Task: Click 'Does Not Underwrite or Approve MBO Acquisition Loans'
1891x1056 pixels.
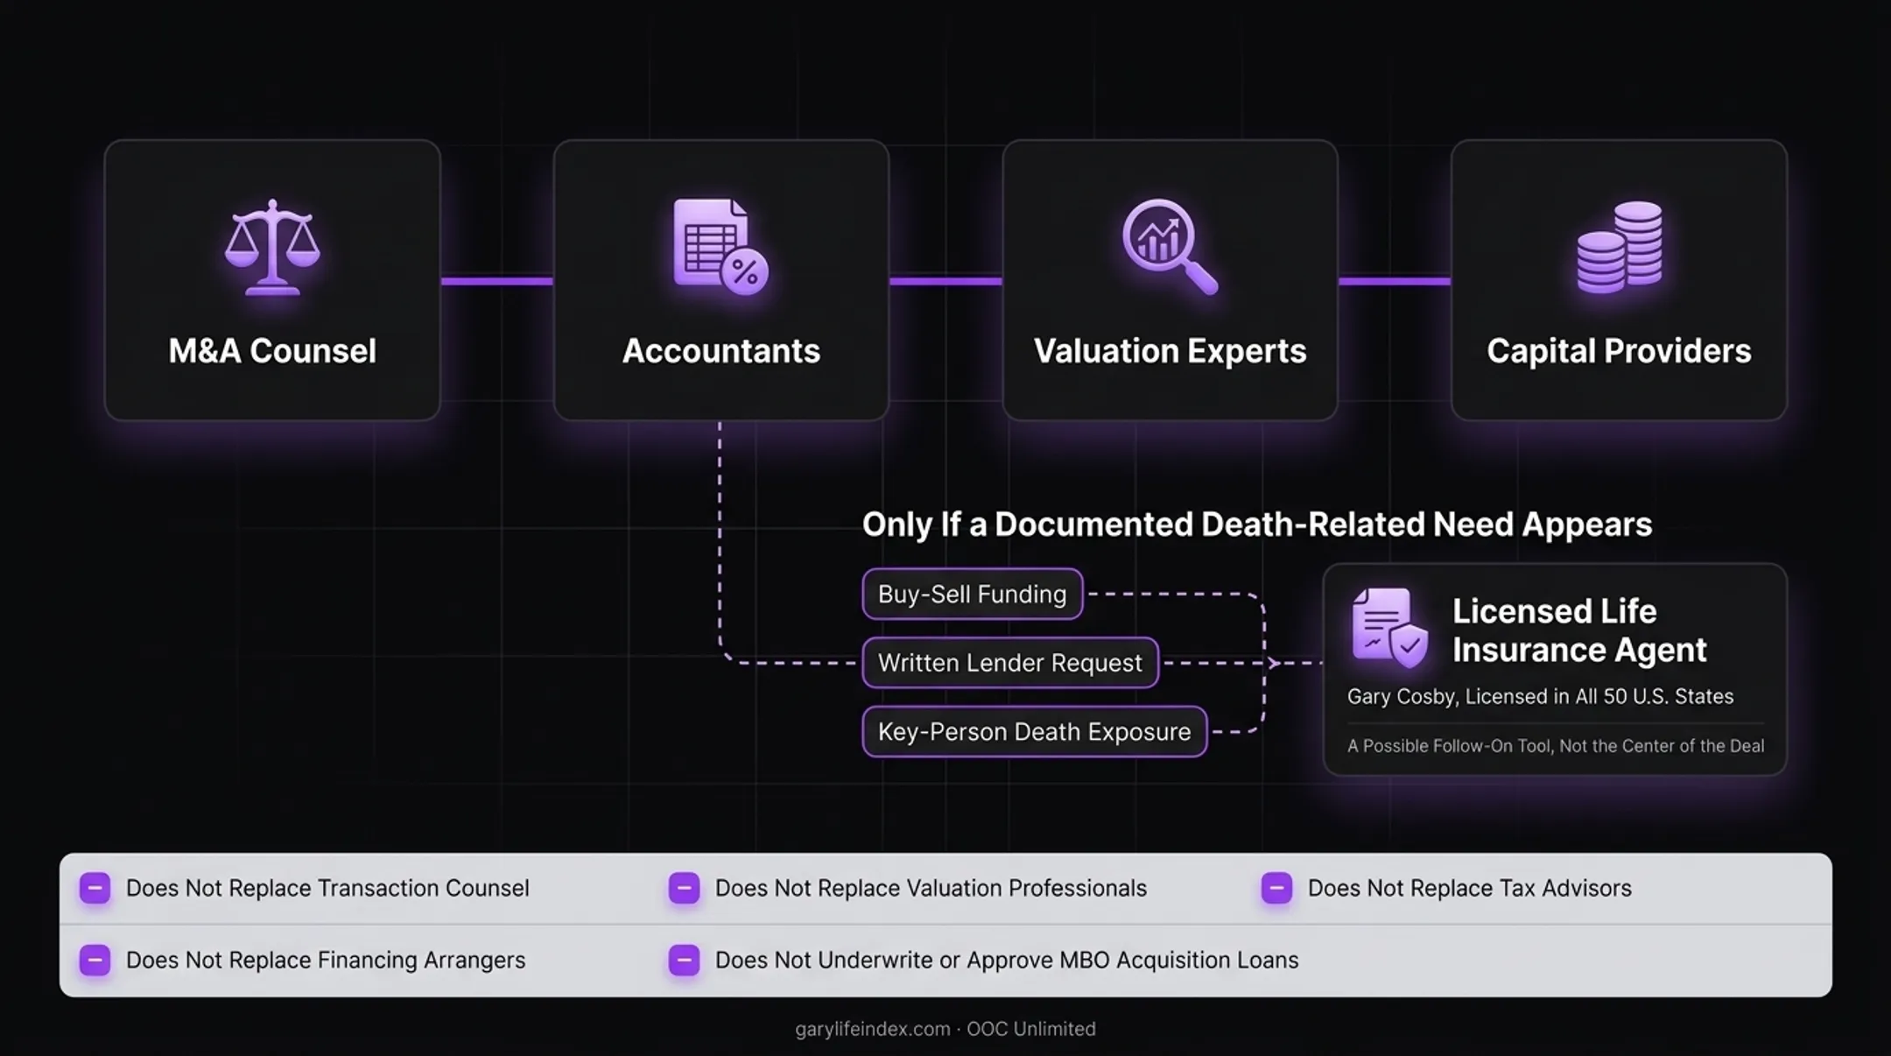Action: pos(1007,961)
